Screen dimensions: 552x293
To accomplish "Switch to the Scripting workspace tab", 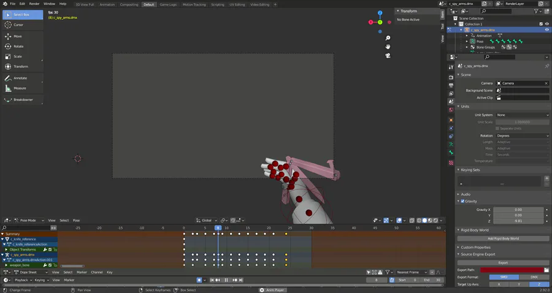I will pos(218,4).
